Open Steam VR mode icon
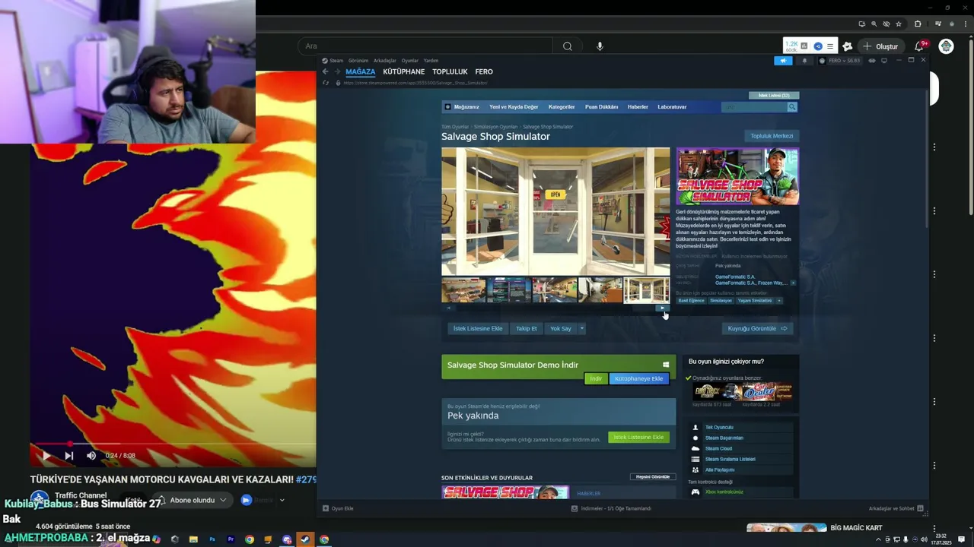974x547 pixels. (872, 61)
